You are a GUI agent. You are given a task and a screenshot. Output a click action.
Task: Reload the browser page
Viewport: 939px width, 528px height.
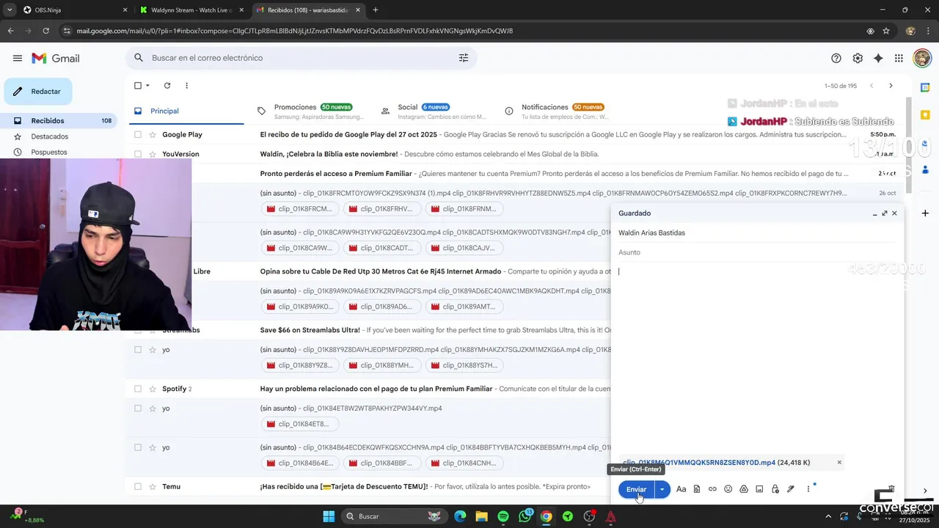(x=45, y=31)
